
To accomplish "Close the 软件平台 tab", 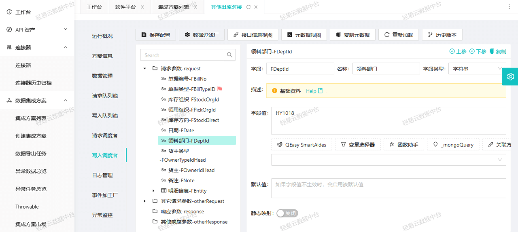I will click(142, 7).
